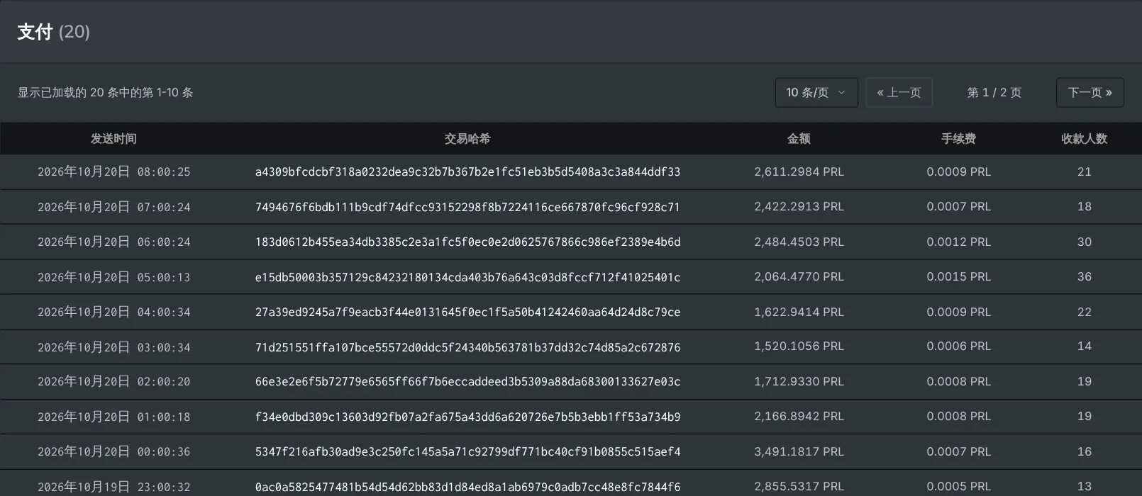Image resolution: width=1142 pixels, height=496 pixels.
Task: Click the amount 2,484.4503 PRL
Action: click(x=799, y=242)
